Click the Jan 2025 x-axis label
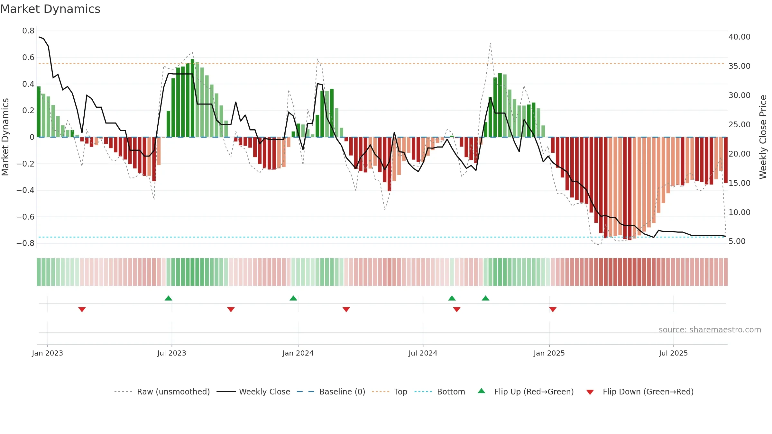 point(549,353)
